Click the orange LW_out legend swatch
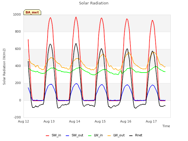Screen dimensions: 188x141 [109, 136]
